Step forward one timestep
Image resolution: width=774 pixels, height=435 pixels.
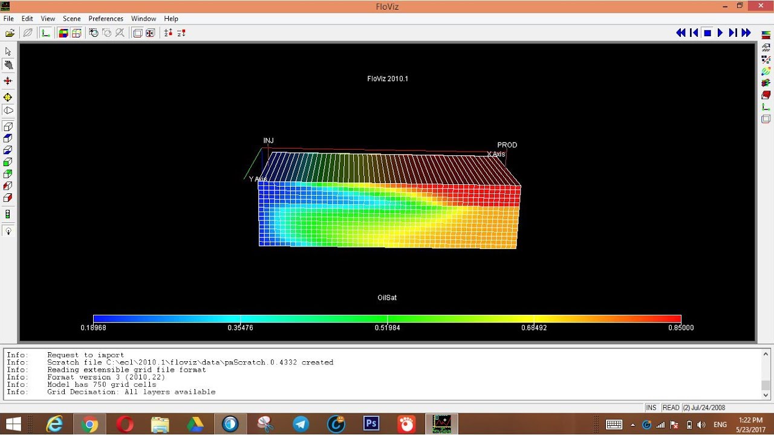pyautogui.click(x=733, y=33)
